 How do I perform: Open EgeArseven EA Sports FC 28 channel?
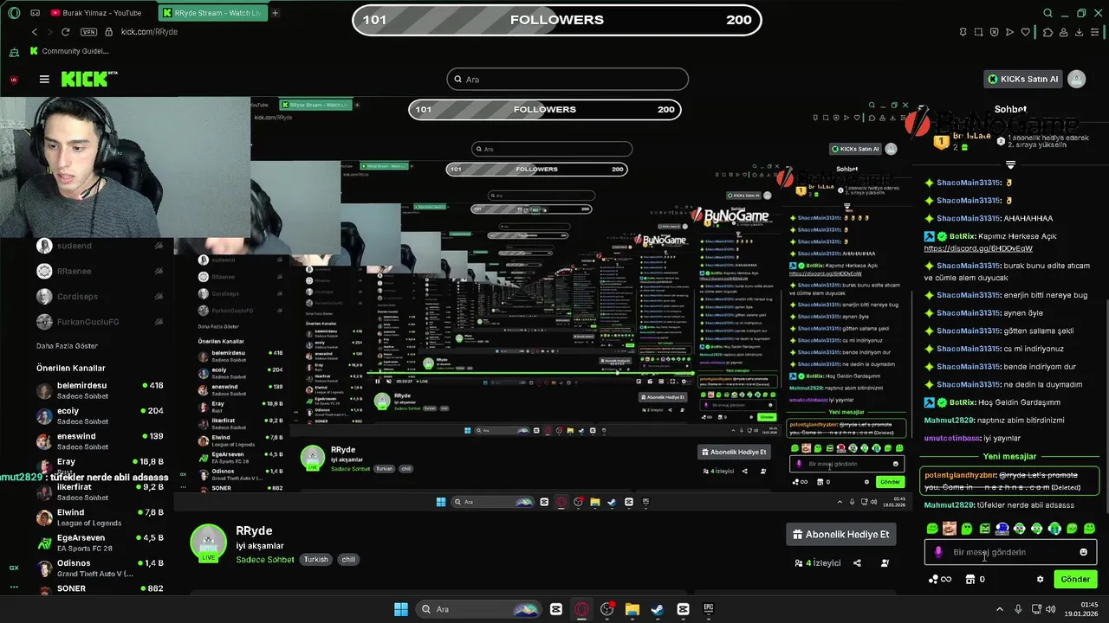pos(101,543)
